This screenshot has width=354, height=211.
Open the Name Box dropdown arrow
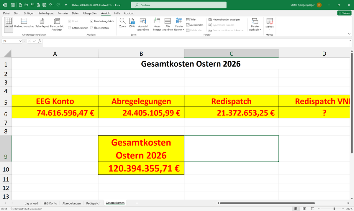coord(20,41)
